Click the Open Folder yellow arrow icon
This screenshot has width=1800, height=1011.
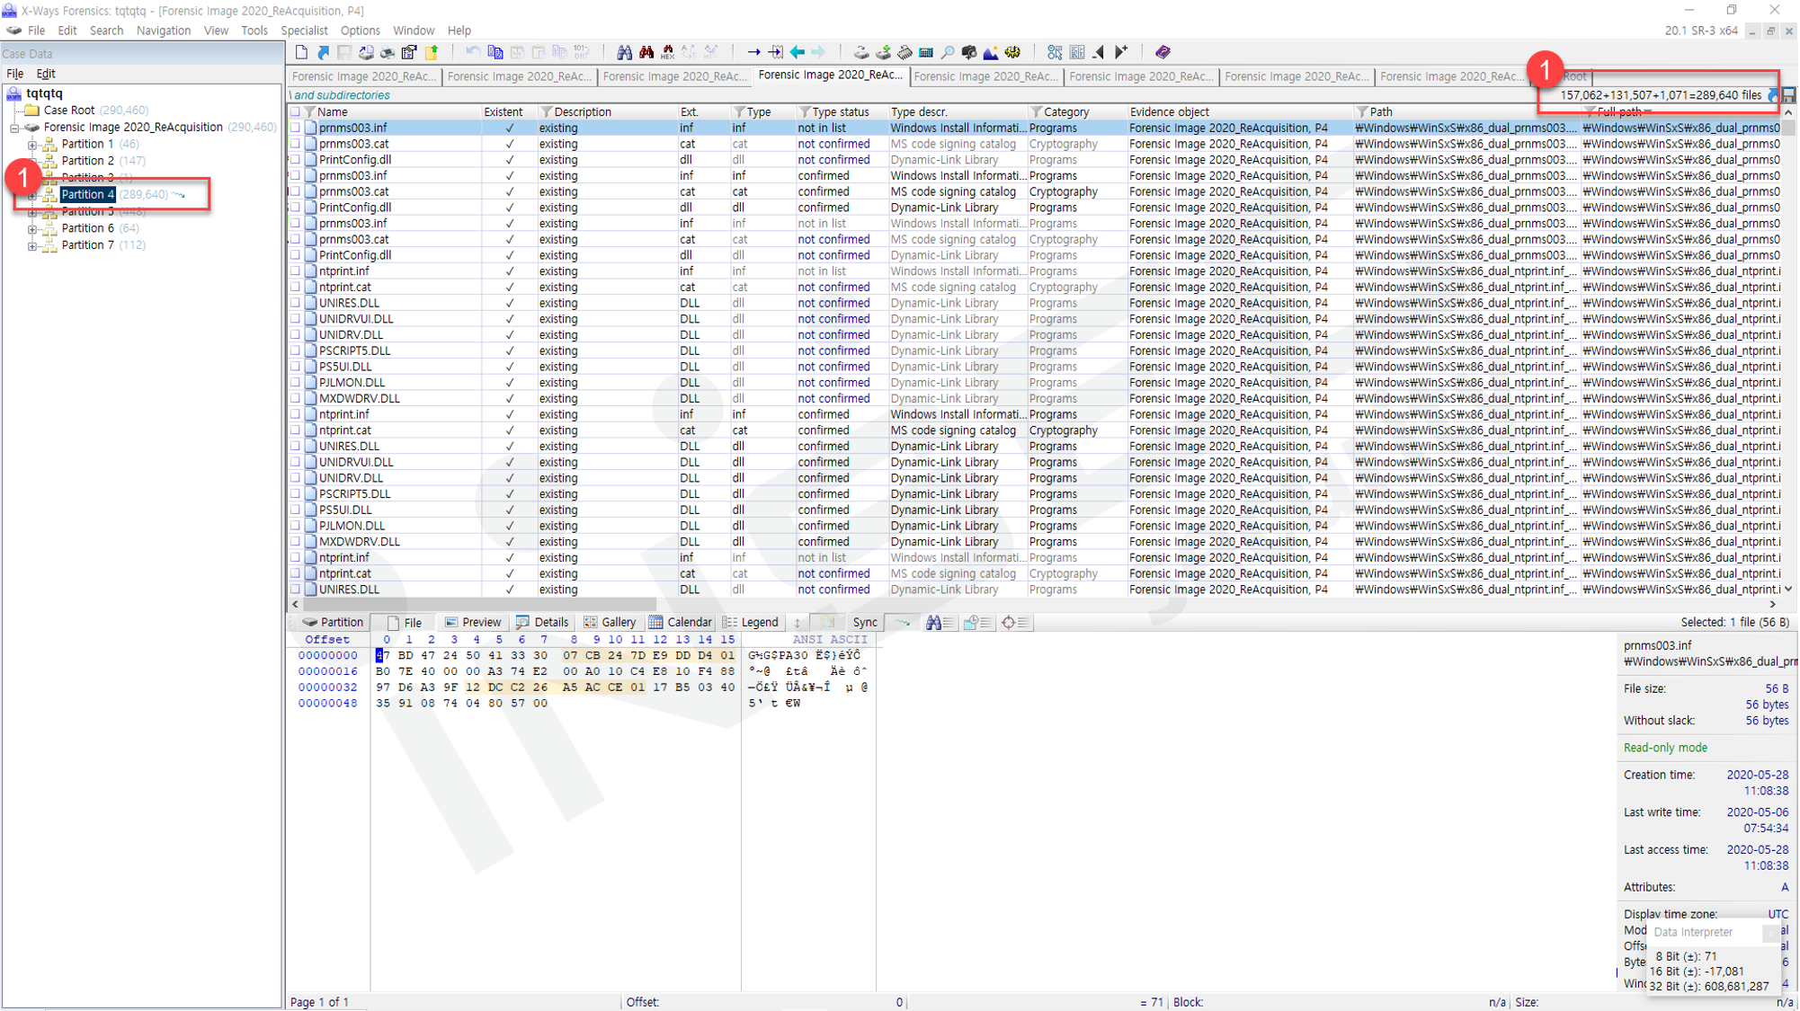point(432,52)
